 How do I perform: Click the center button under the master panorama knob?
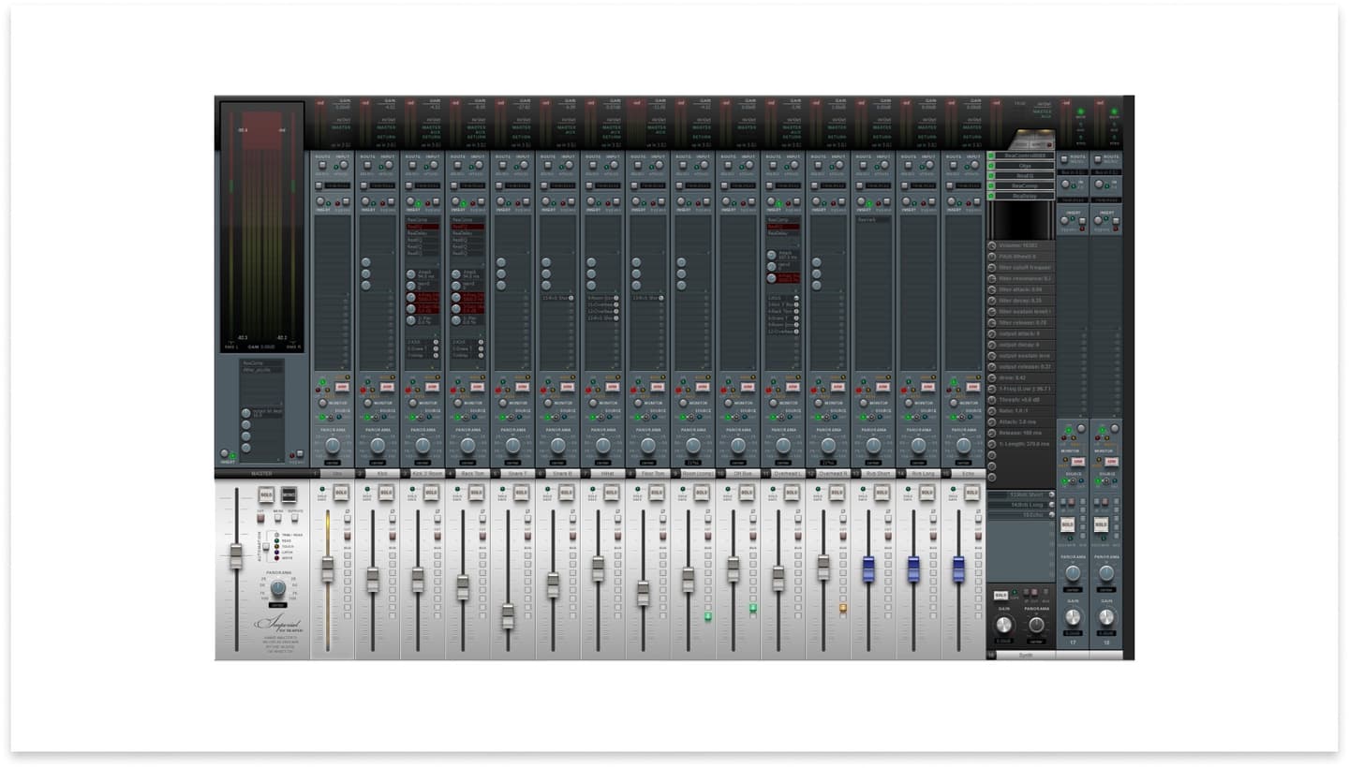pyautogui.click(x=277, y=604)
